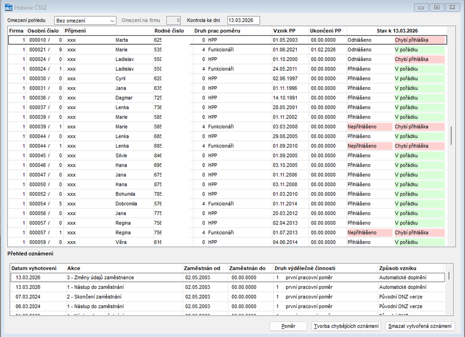This screenshot has width=465, height=337.
Task: Click the Stav k 13.03.2026 column header
Action: point(397,31)
